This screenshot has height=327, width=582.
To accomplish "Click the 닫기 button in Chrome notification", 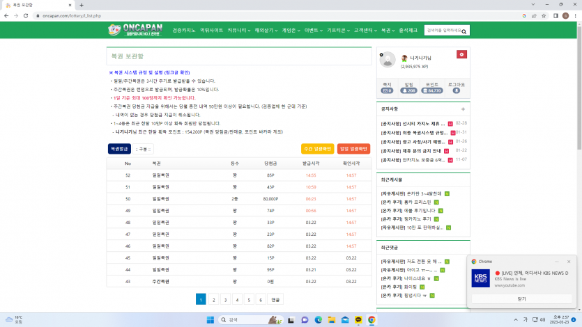I will click(521, 299).
